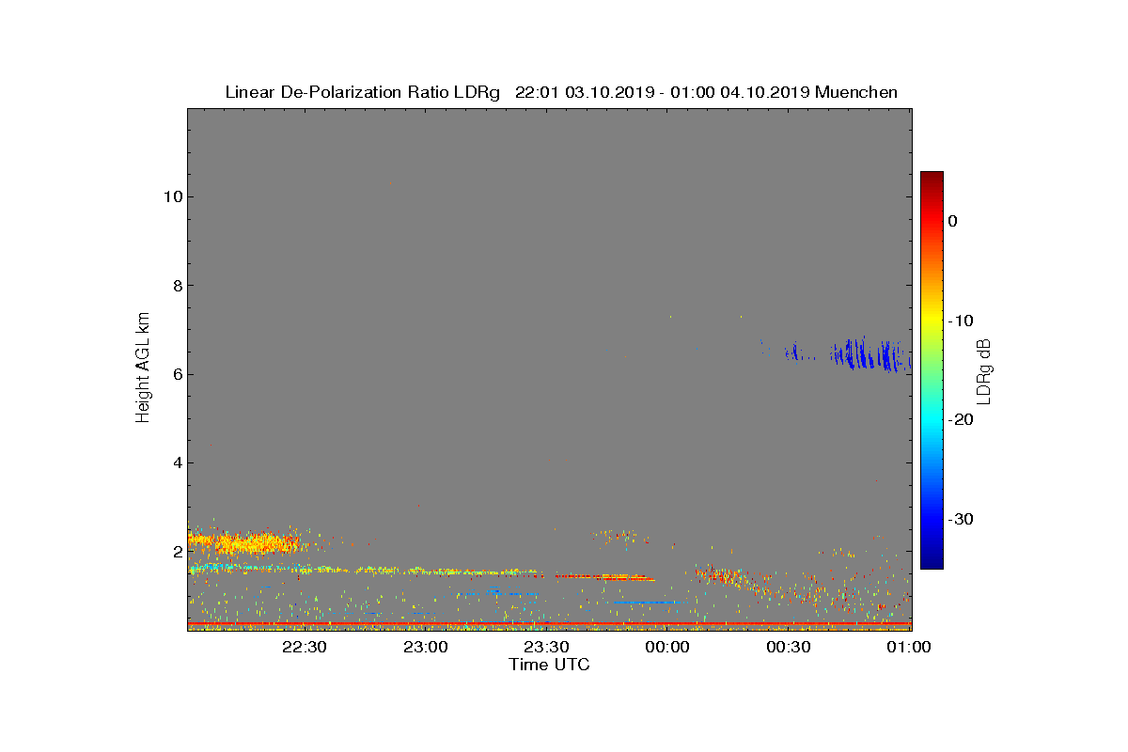Click the plot title 'Linear De-Polarization Ratio LDRg'
The height and width of the screenshot is (752, 1128).
[x=363, y=92]
